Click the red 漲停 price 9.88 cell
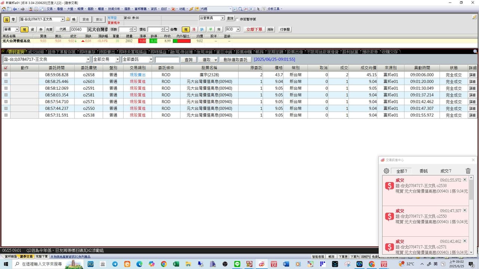This screenshot has width=479, height=269. pos(142,41)
